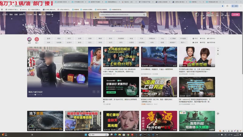Open the carousel banner 精英八强生死战
The height and width of the screenshot is (137, 243).
click(64, 72)
